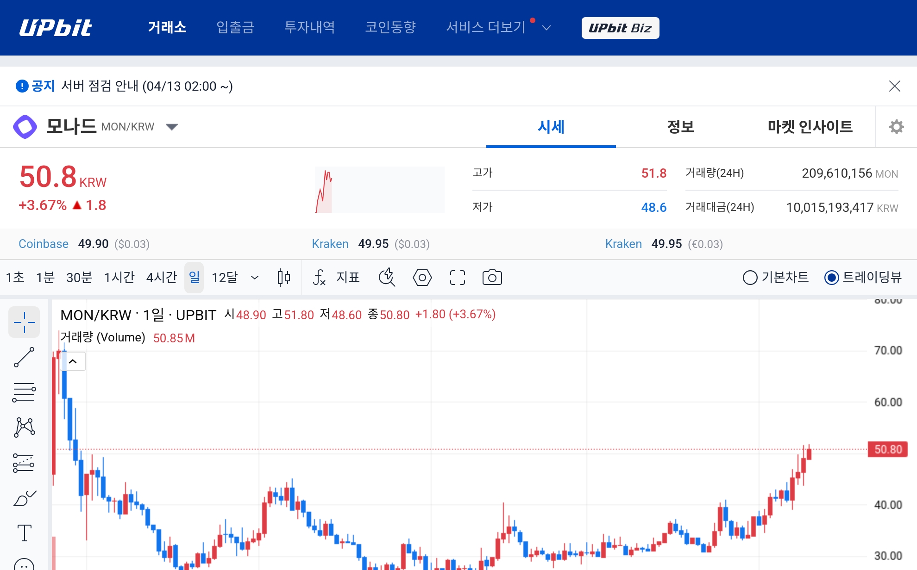
Task: Open chart settings via the hexagon icon
Action: click(422, 278)
